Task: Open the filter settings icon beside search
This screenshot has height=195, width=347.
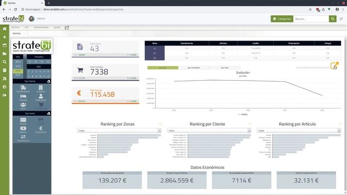Action: click(x=341, y=19)
